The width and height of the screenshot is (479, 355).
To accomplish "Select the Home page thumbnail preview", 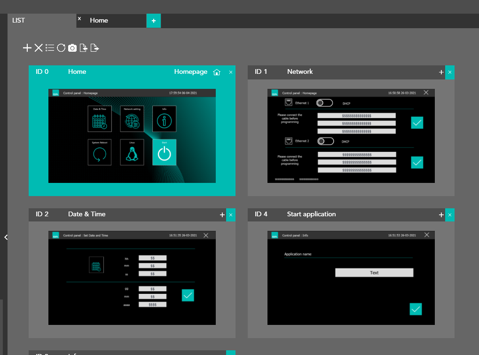I will (x=132, y=136).
